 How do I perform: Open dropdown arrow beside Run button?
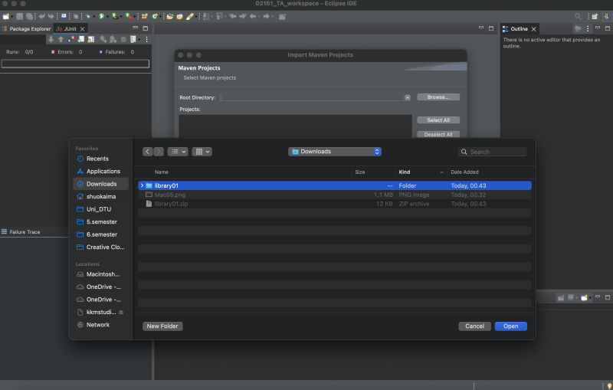(107, 16)
